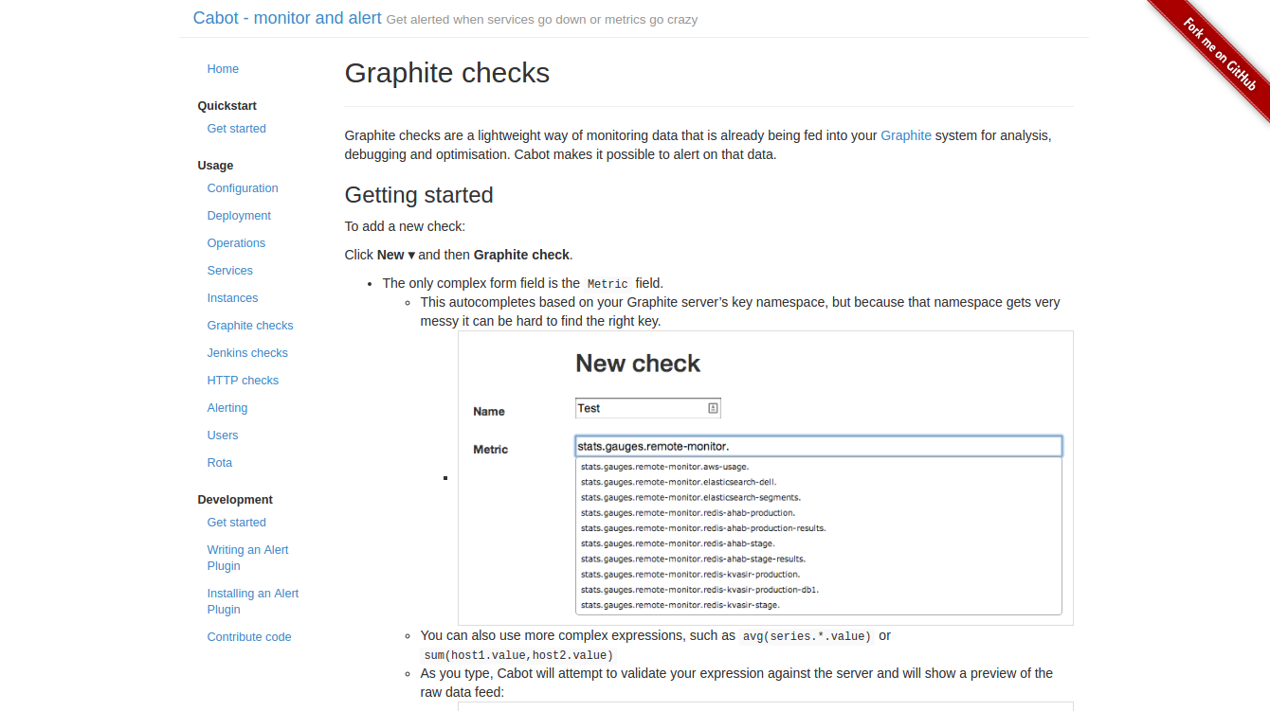Open the Cabot - monitor and alert title link
Image resolution: width=1270 pixels, height=711 pixels.
click(287, 18)
